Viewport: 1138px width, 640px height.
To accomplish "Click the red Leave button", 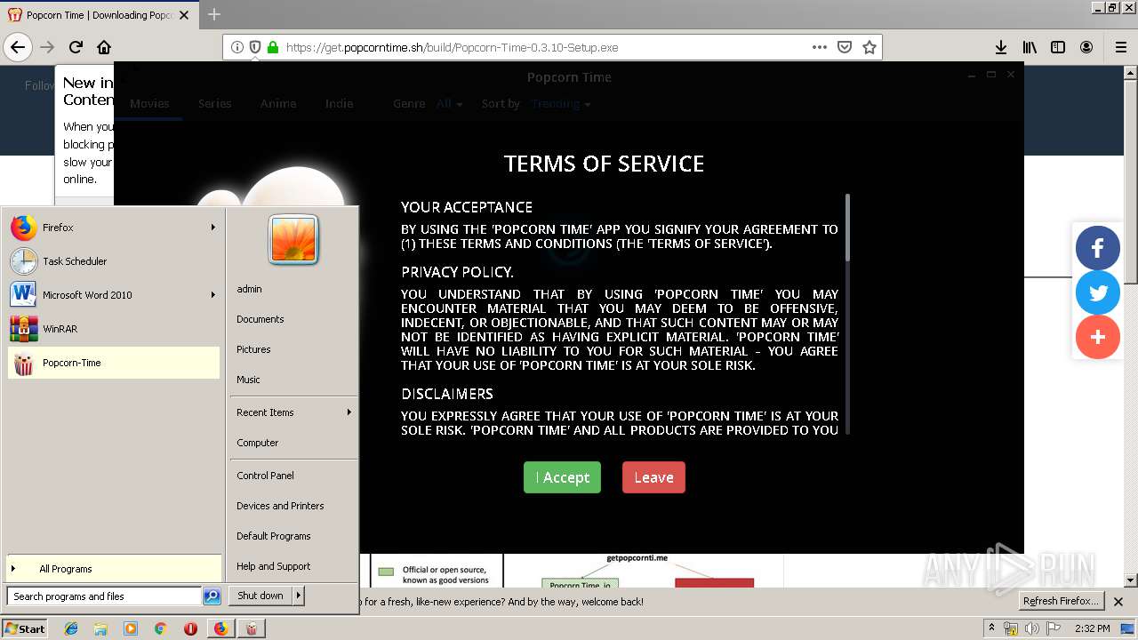I will 653,477.
